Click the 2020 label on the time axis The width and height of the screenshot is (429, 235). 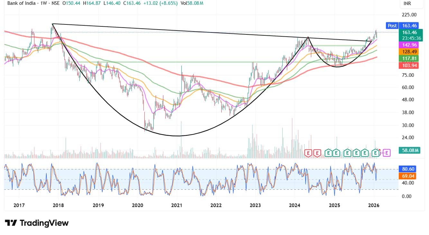(138, 205)
